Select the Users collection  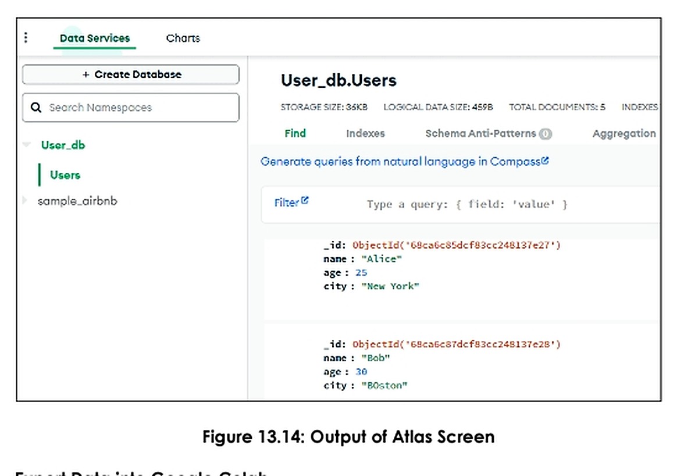click(x=65, y=175)
